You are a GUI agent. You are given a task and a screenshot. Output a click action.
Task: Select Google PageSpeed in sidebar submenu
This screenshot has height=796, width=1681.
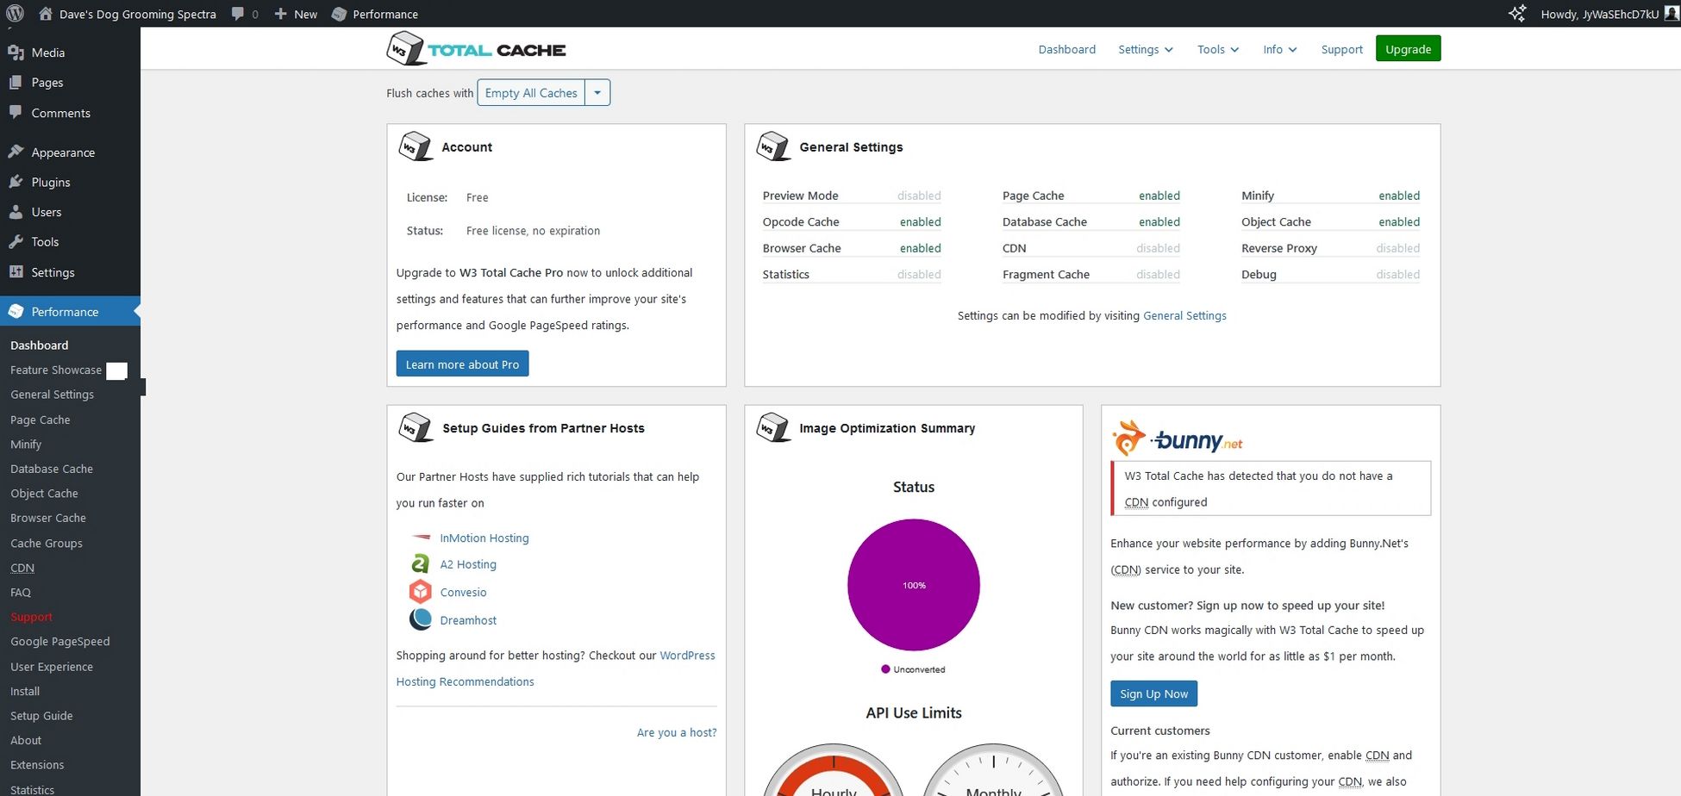(60, 641)
